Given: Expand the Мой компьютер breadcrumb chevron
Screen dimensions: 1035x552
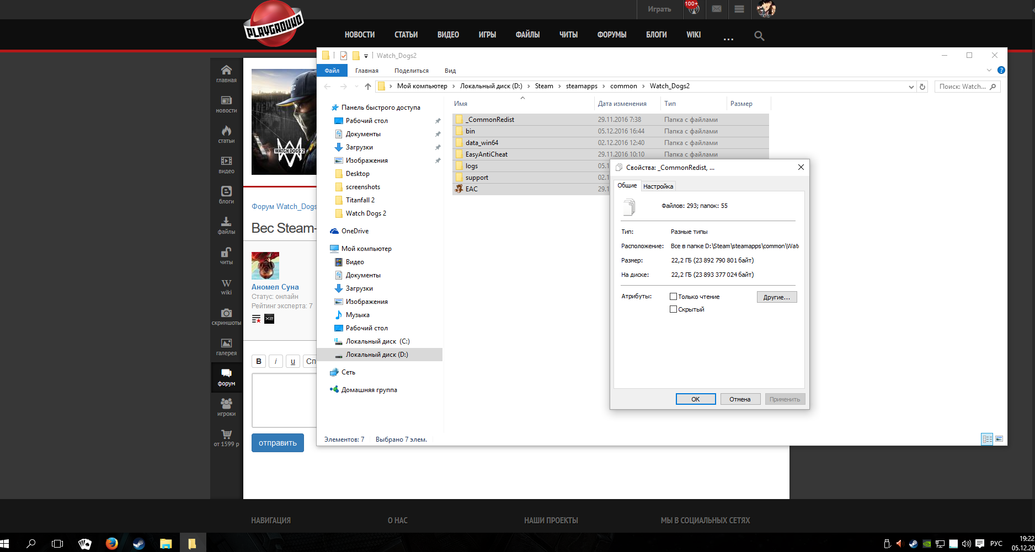Looking at the screenshot, I should tap(454, 86).
